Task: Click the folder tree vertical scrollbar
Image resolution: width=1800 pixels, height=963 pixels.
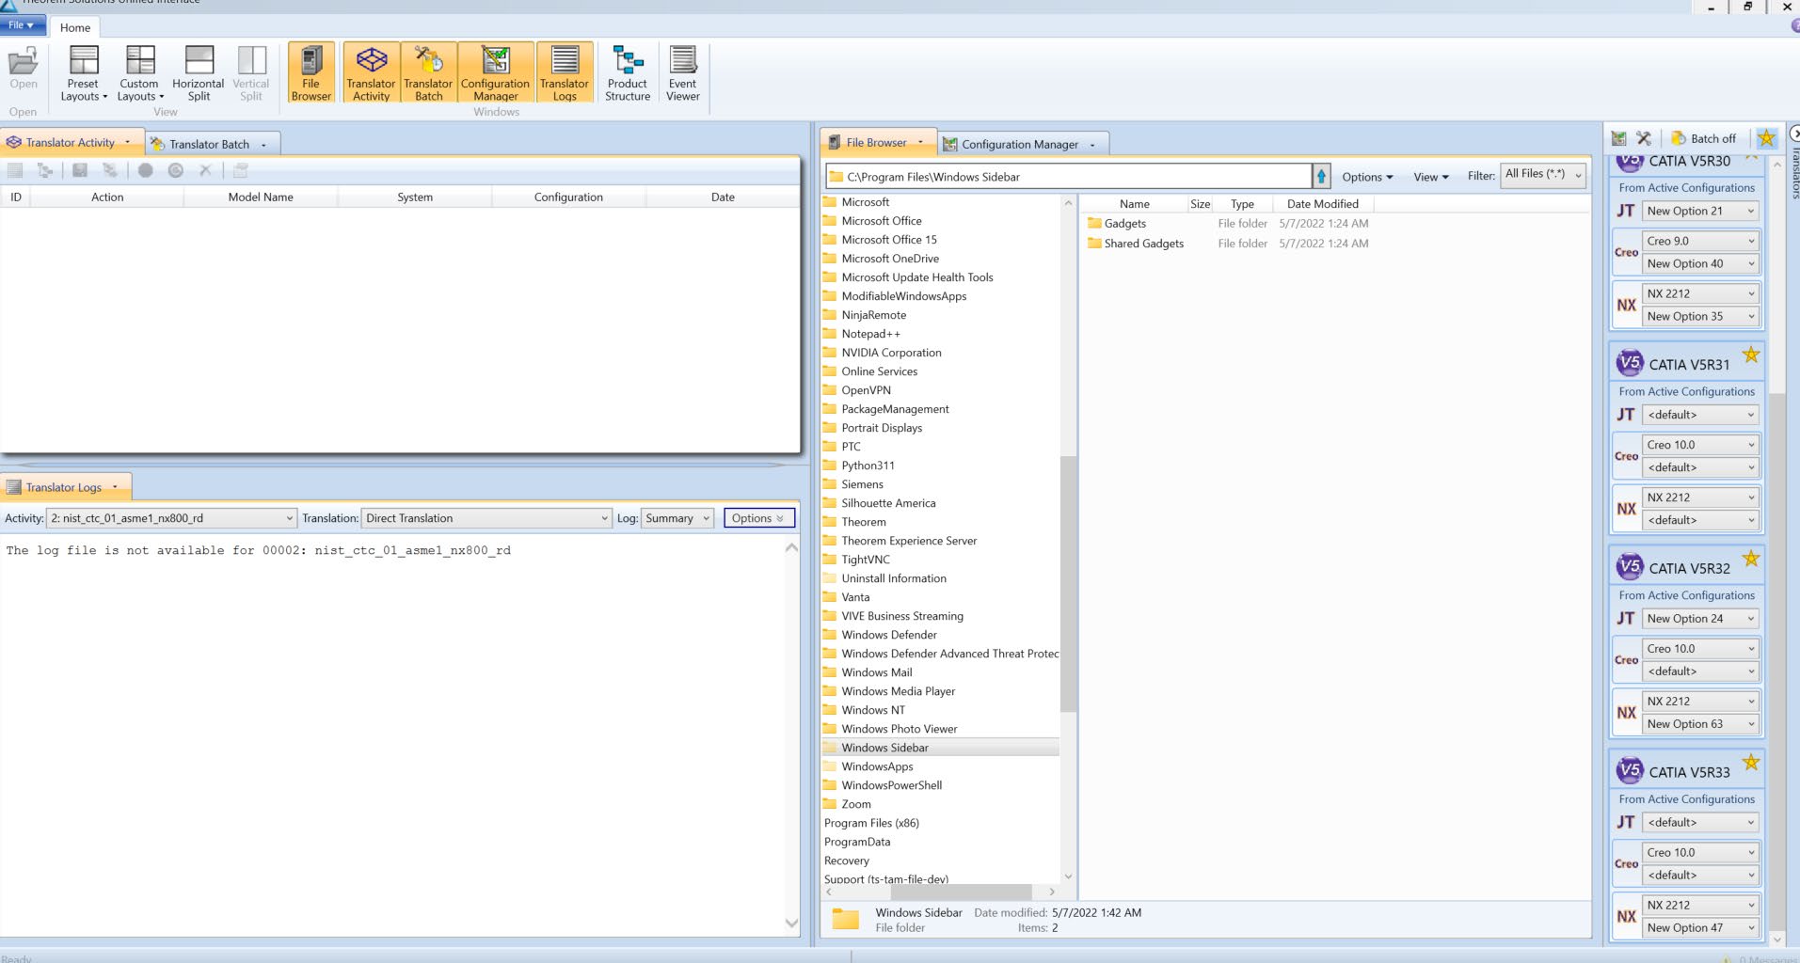Action: click(x=1067, y=583)
